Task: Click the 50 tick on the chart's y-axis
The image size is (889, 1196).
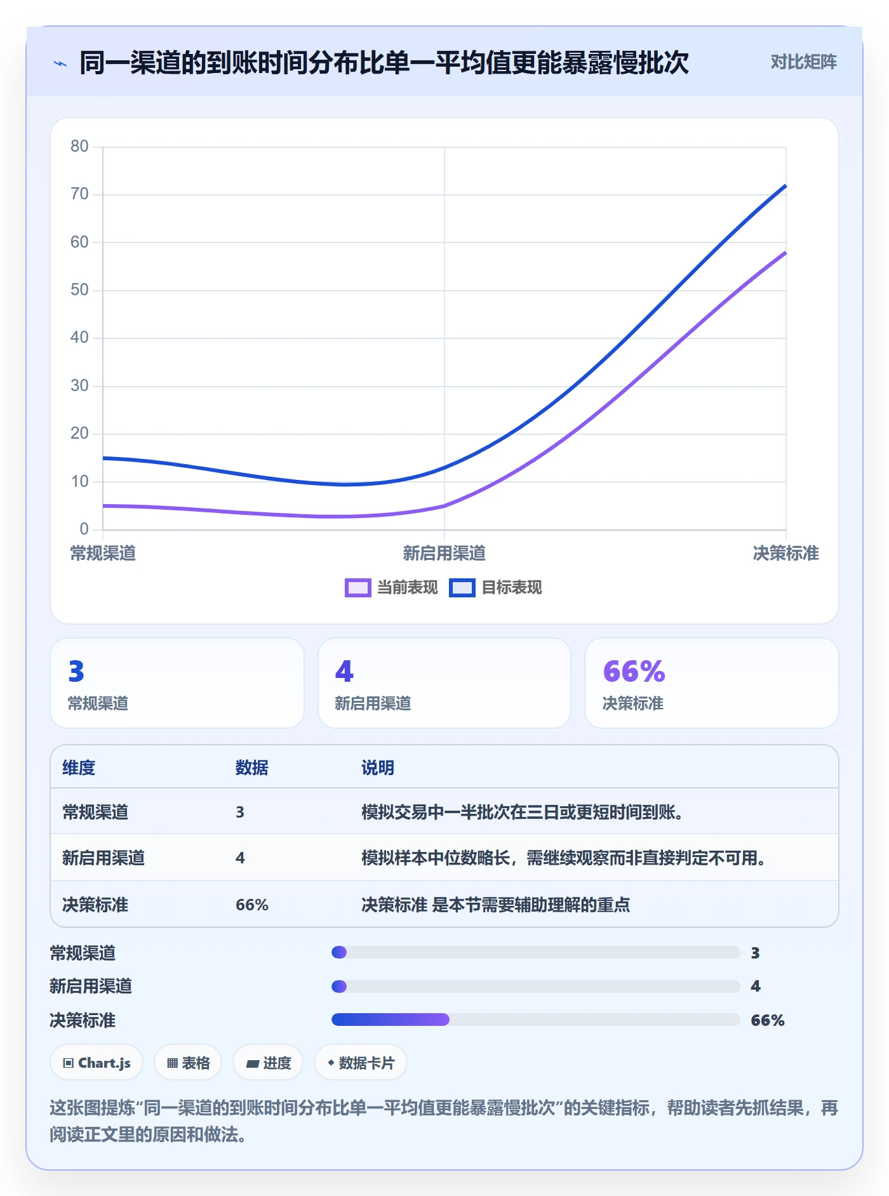Action: click(x=79, y=290)
